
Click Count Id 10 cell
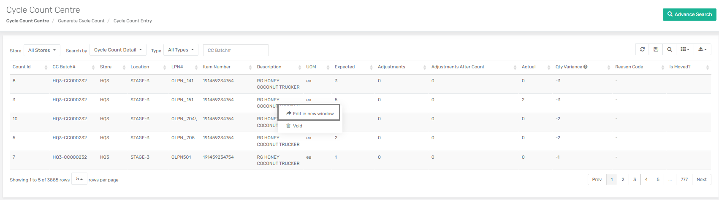(15, 119)
